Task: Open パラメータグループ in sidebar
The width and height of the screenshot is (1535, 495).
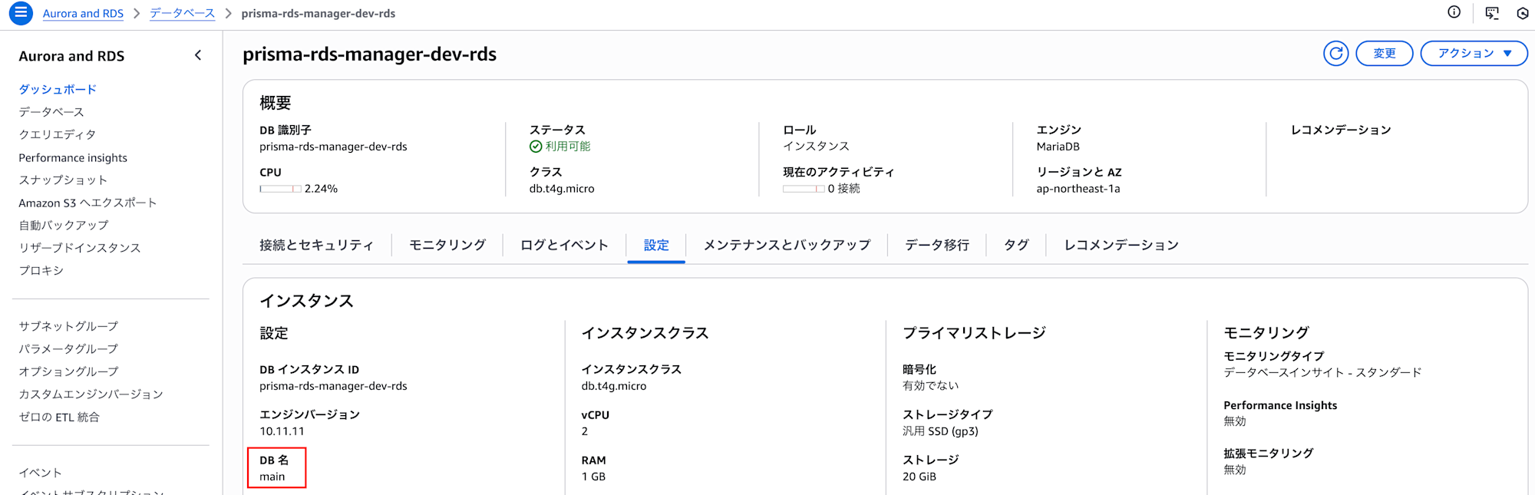Action: 68,349
